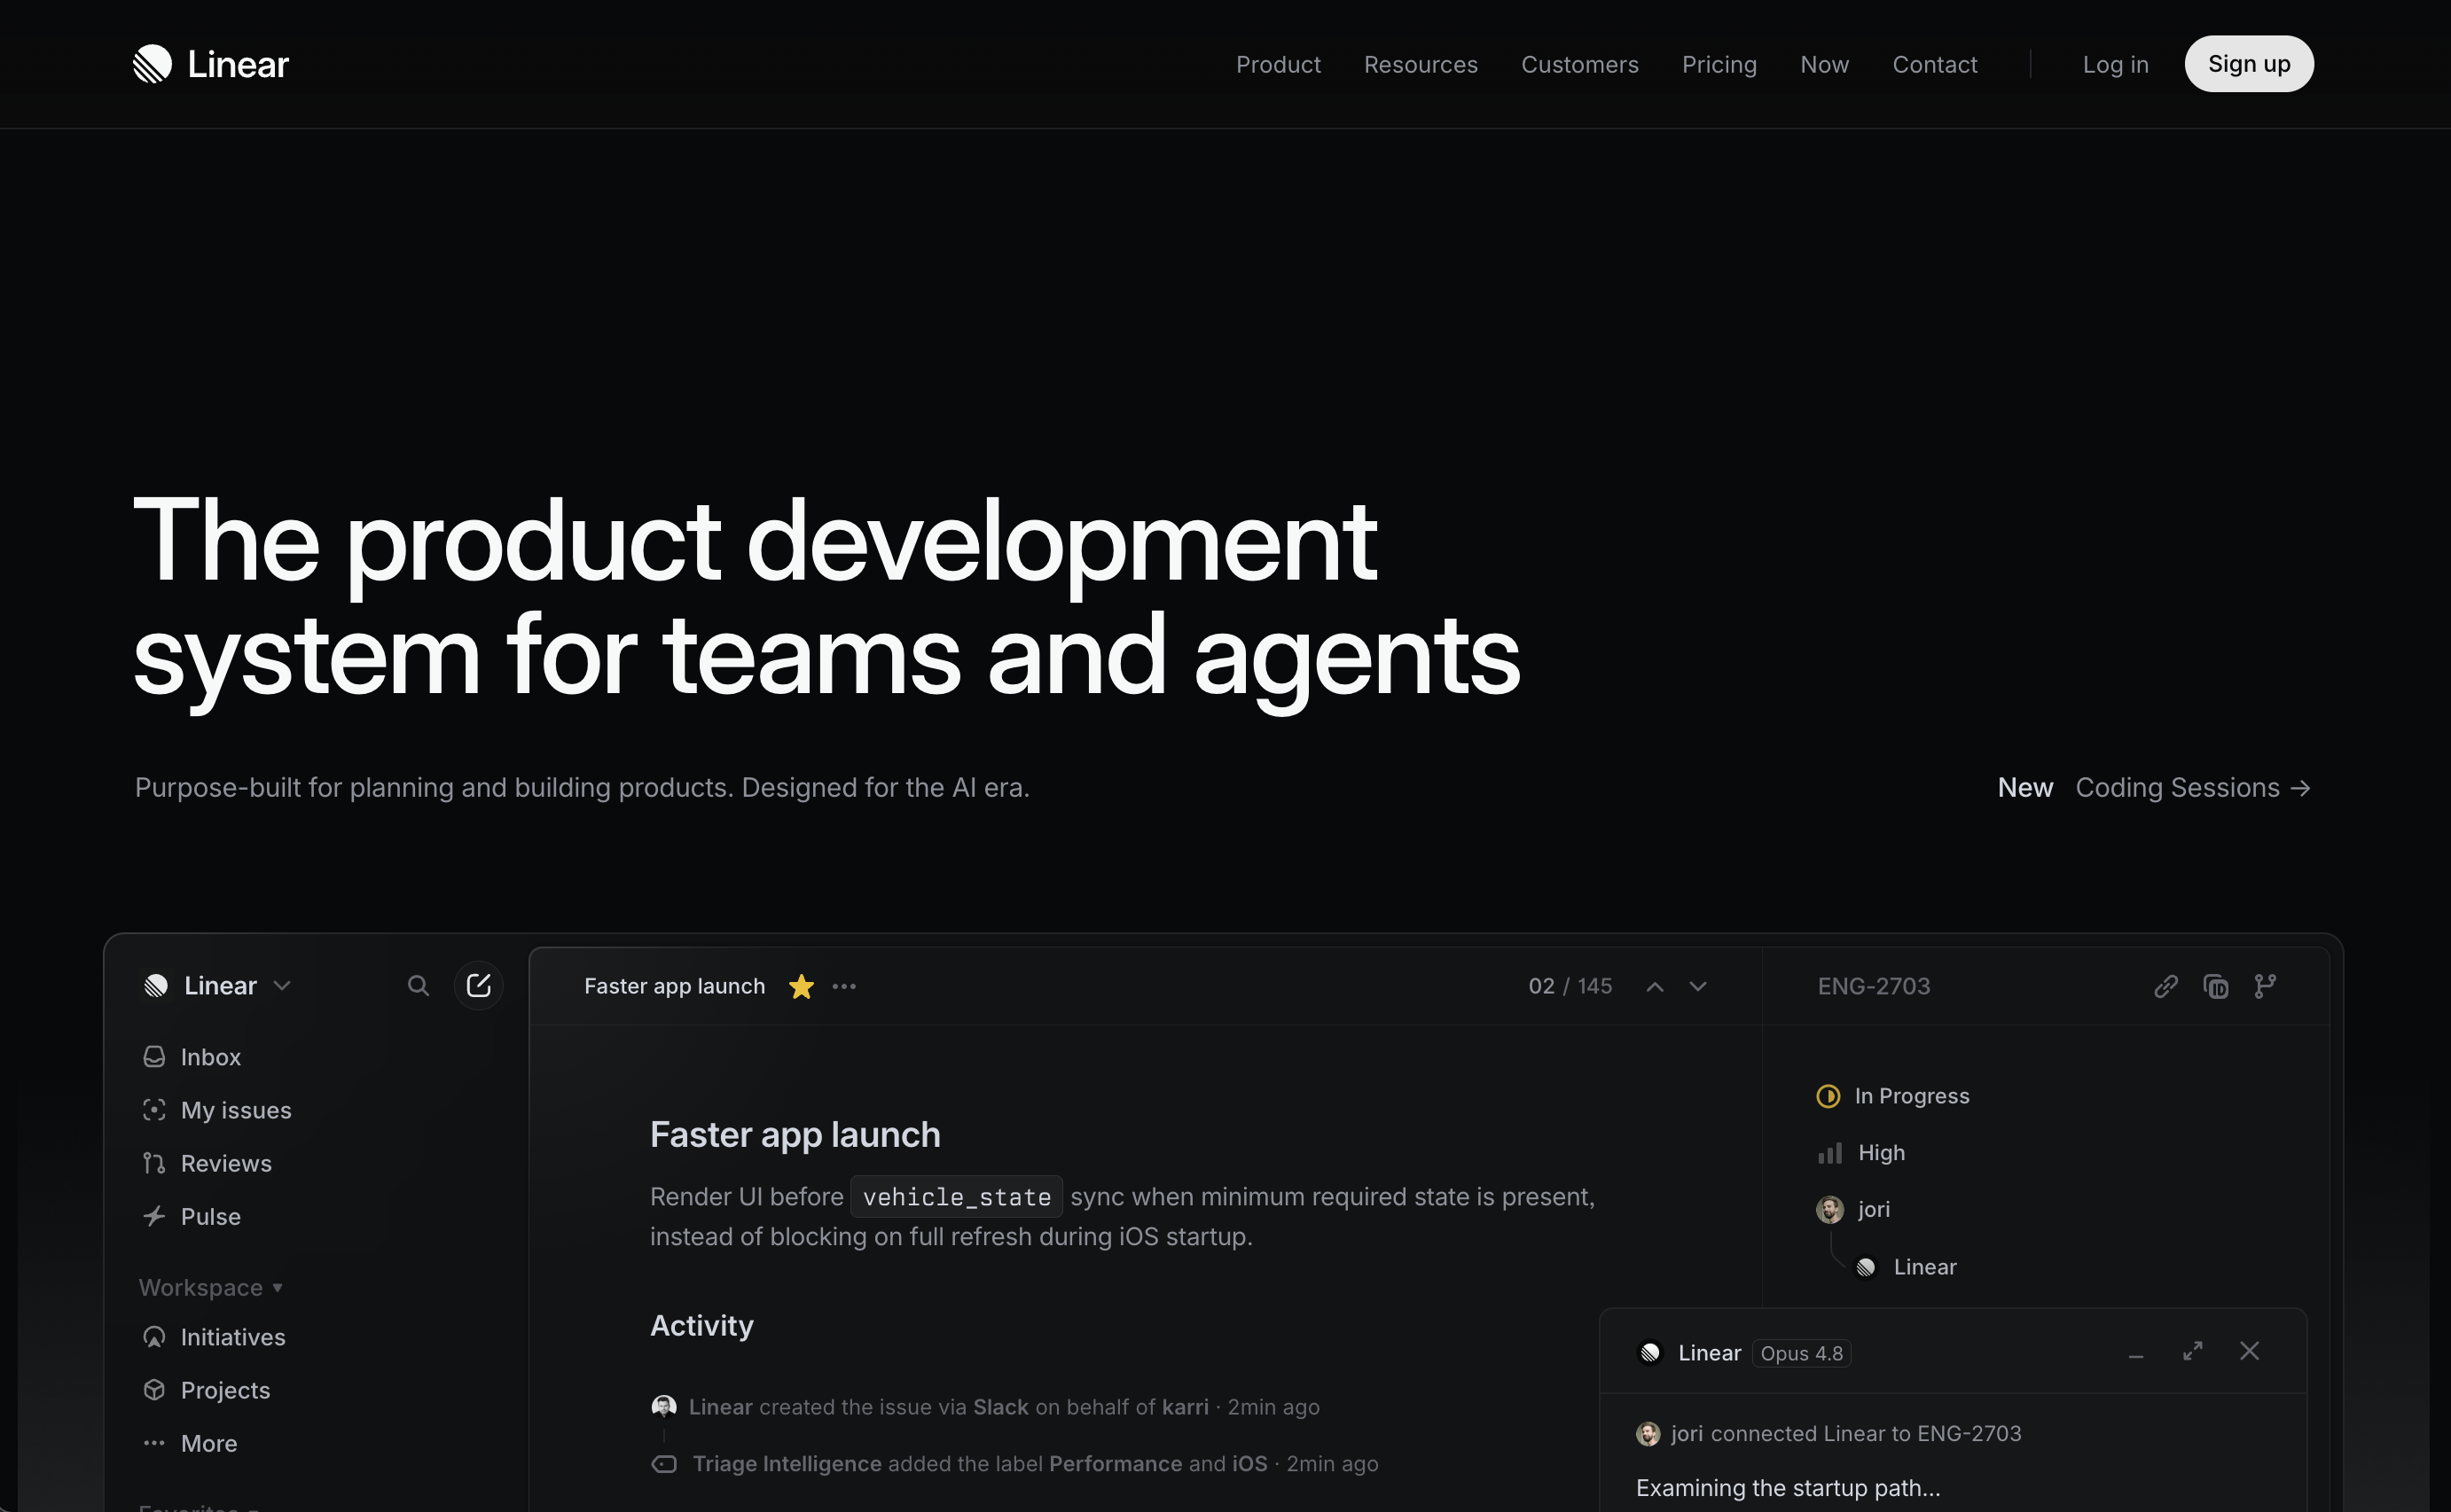Close the Linear agent chat panel
2451x1512 pixels.
tap(2249, 1351)
